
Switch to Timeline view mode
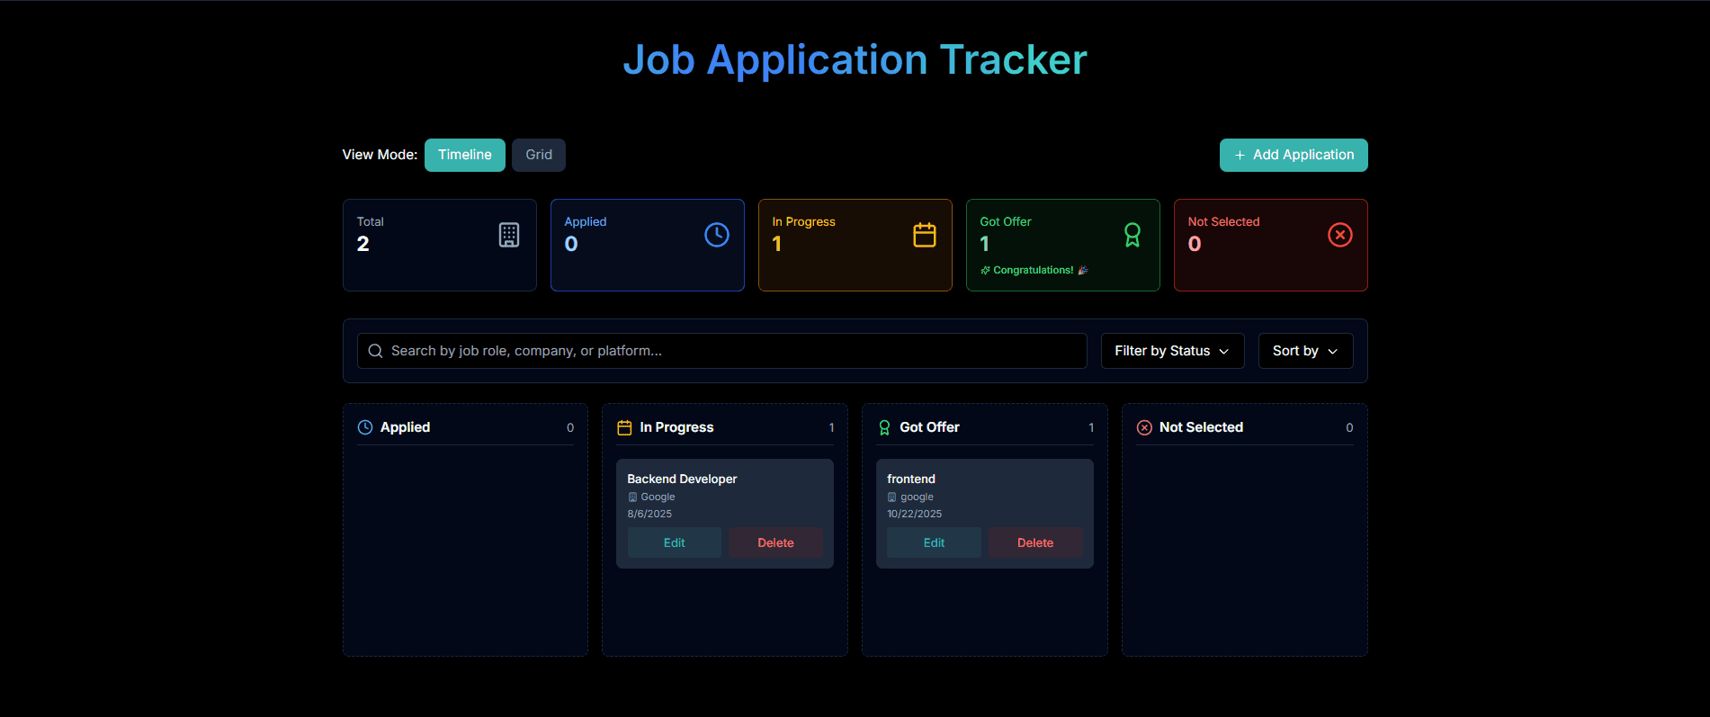465,155
